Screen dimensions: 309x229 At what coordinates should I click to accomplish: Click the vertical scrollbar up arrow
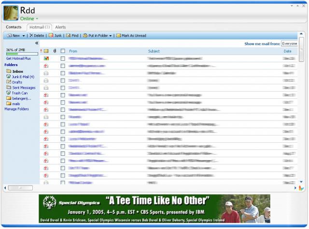[301, 34]
